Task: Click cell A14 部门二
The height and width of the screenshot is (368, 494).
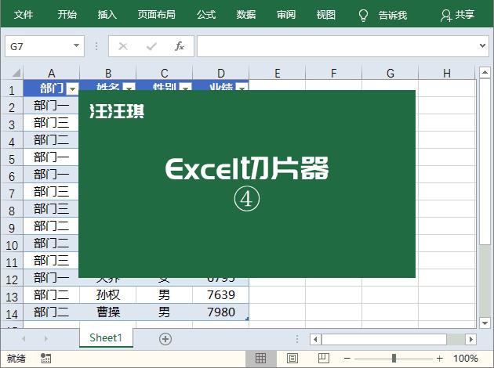Action: pyautogui.click(x=51, y=312)
